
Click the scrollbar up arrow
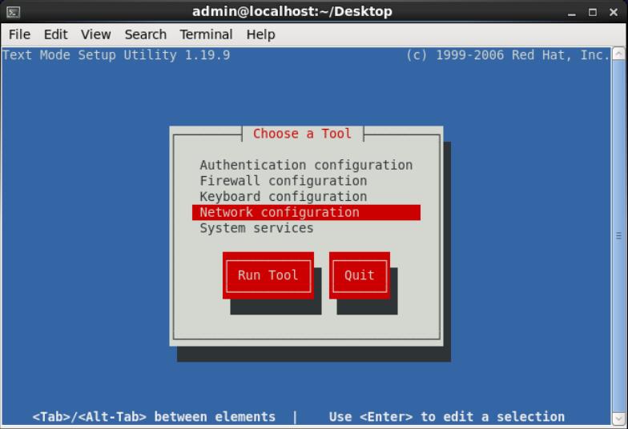tap(618, 54)
